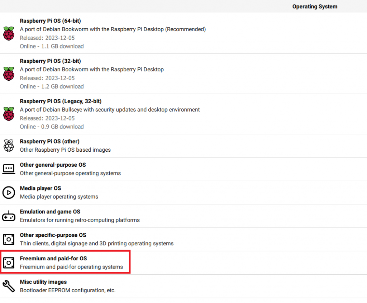Click the square icon beside Other specific-purpose OS
This screenshot has width=367, height=303.
9,239
